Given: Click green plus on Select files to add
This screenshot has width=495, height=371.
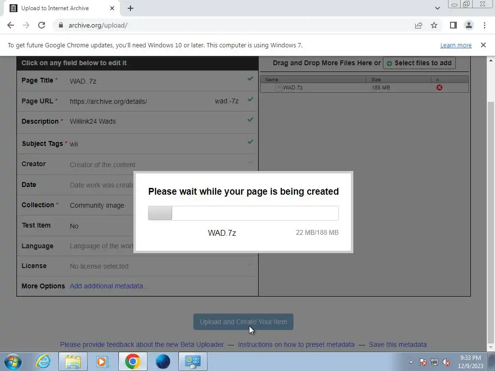Looking at the screenshot, I should [389, 63].
